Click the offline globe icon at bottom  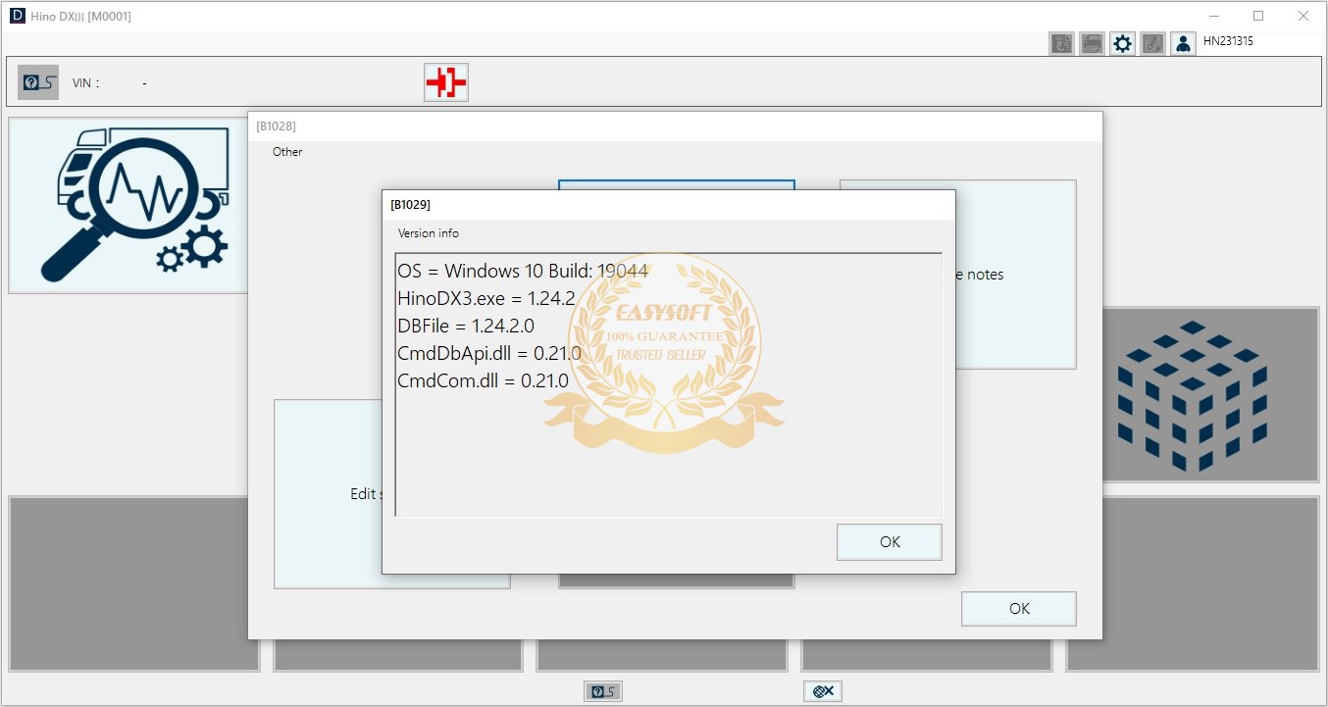point(823,691)
